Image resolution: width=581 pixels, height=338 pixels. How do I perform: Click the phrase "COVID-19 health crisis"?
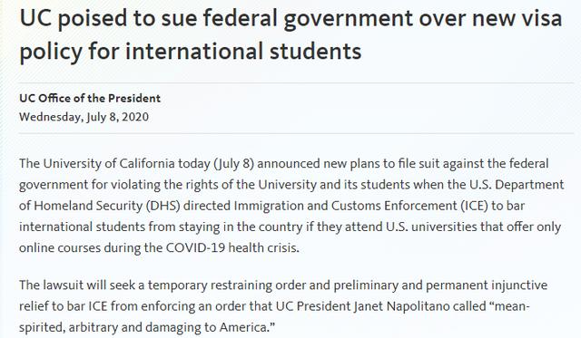point(231,247)
